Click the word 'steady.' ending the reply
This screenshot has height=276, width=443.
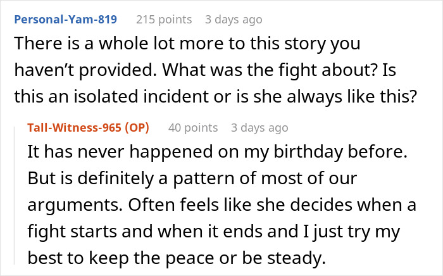coord(296,258)
